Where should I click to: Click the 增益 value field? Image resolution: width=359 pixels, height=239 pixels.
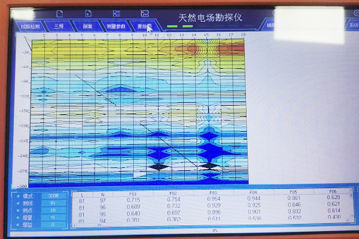click(x=53, y=225)
